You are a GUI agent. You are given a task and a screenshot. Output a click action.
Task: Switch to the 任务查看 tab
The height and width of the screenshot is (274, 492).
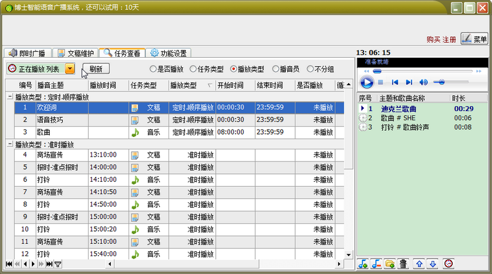122,53
